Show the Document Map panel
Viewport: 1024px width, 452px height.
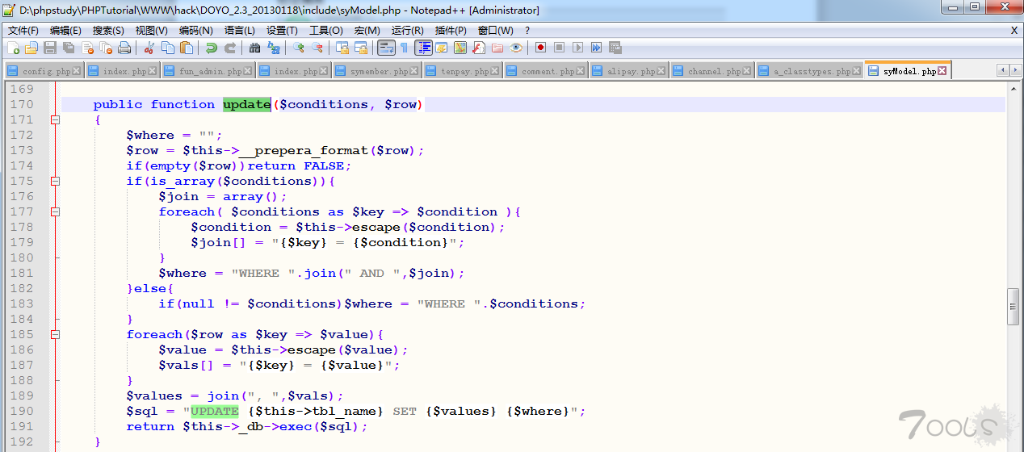coord(460,48)
